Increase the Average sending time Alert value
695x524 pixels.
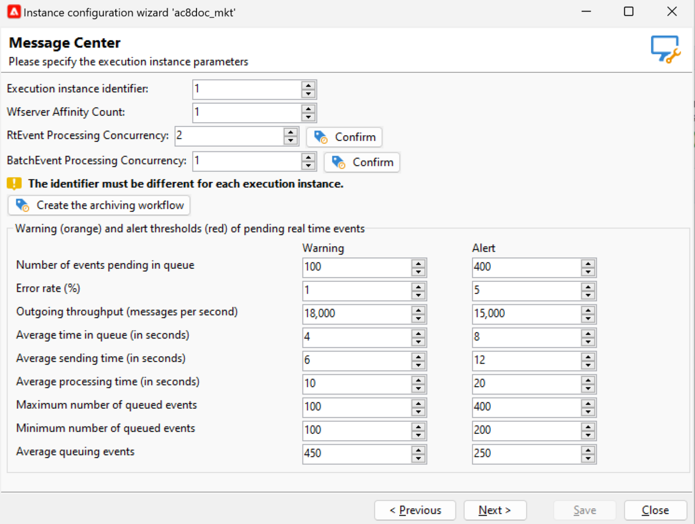(588, 356)
